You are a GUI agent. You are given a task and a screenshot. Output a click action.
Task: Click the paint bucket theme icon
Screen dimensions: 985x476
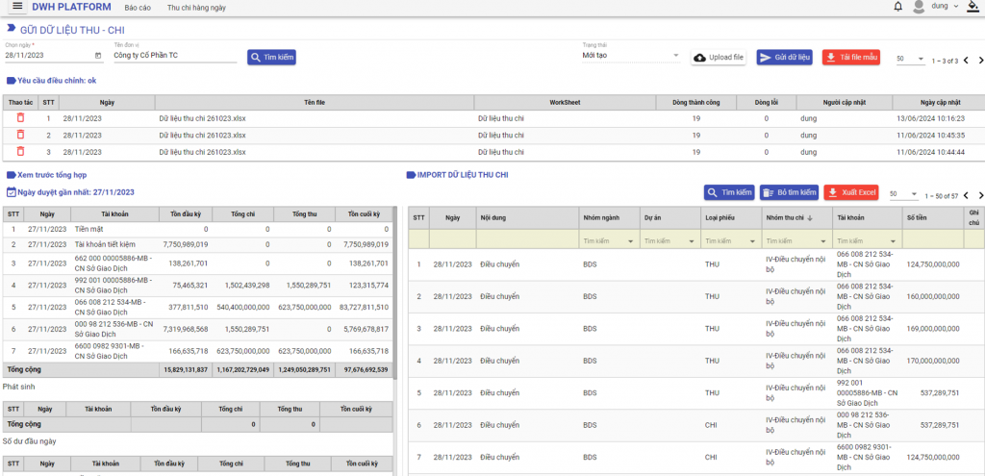[973, 7]
